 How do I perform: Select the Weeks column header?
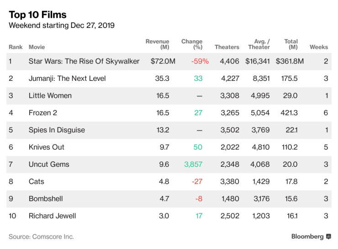click(319, 47)
